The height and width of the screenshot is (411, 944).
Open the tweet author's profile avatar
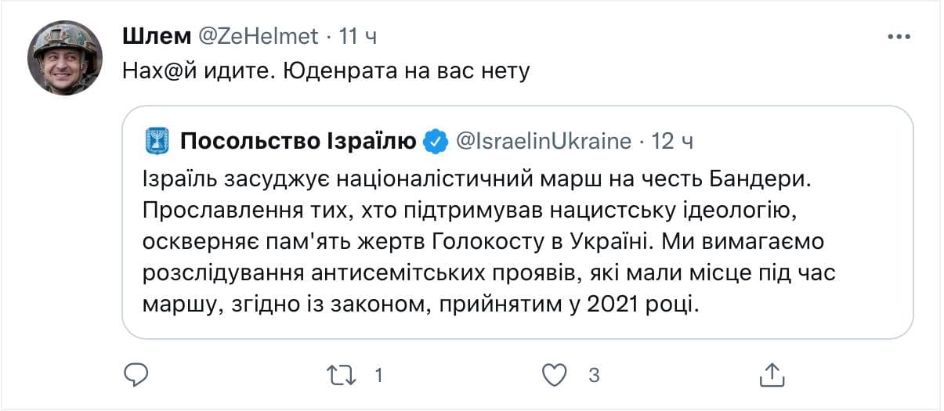(x=65, y=58)
